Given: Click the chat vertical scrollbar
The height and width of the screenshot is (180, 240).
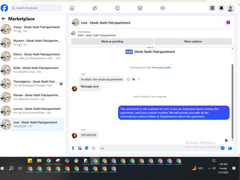Looking at the screenshot, I should click(232, 101).
